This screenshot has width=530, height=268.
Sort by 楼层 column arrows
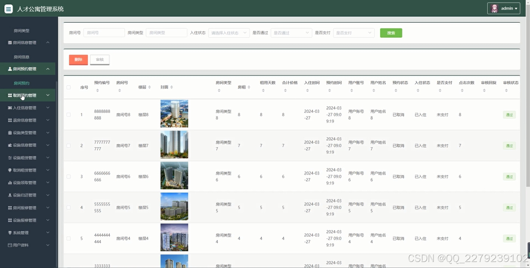tap(149, 87)
